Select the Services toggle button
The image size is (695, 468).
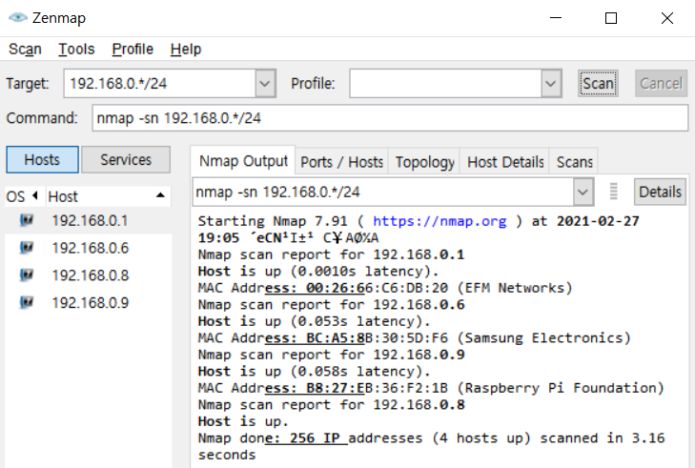click(126, 159)
